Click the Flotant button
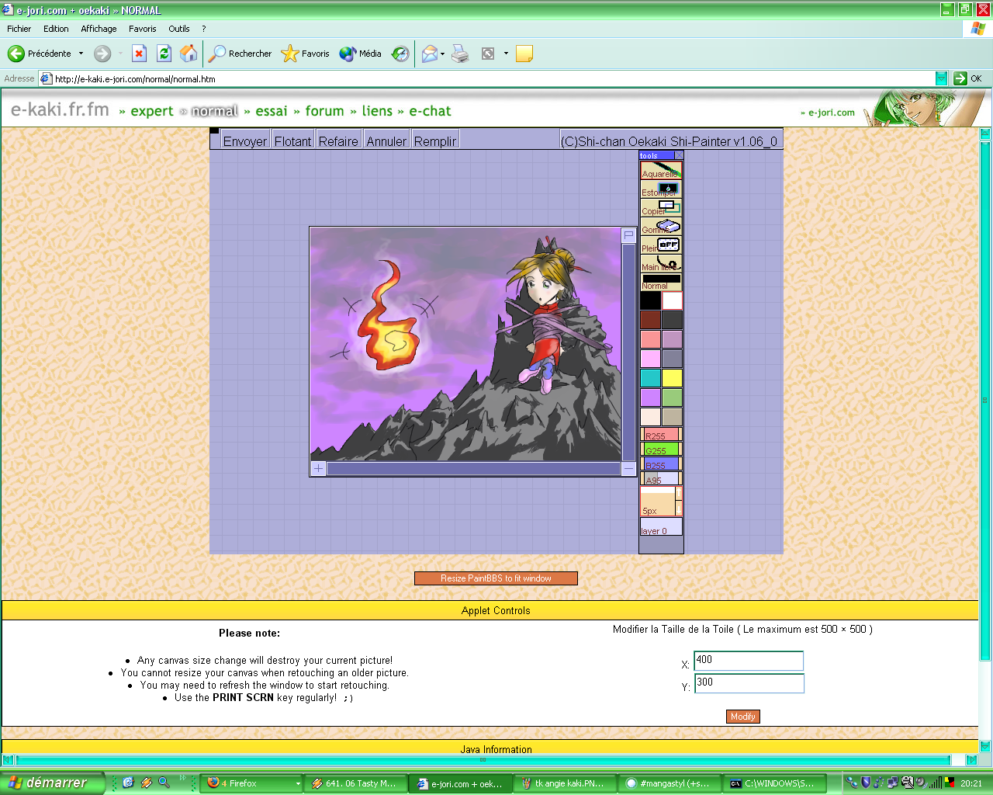This screenshot has height=795, width=993. coord(293,141)
